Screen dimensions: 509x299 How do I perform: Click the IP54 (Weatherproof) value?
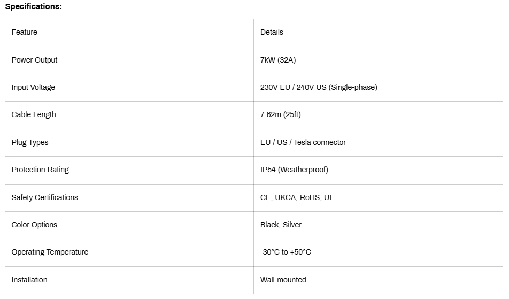click(x=294, y=170)
